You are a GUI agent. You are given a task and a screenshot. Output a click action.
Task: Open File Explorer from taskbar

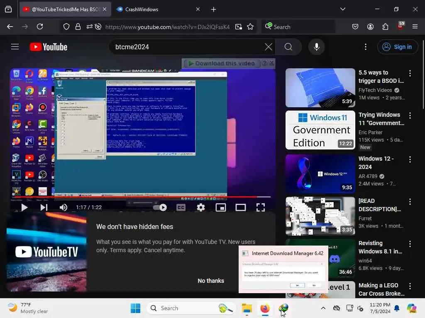pyautogui.click(x=247, y=308)
